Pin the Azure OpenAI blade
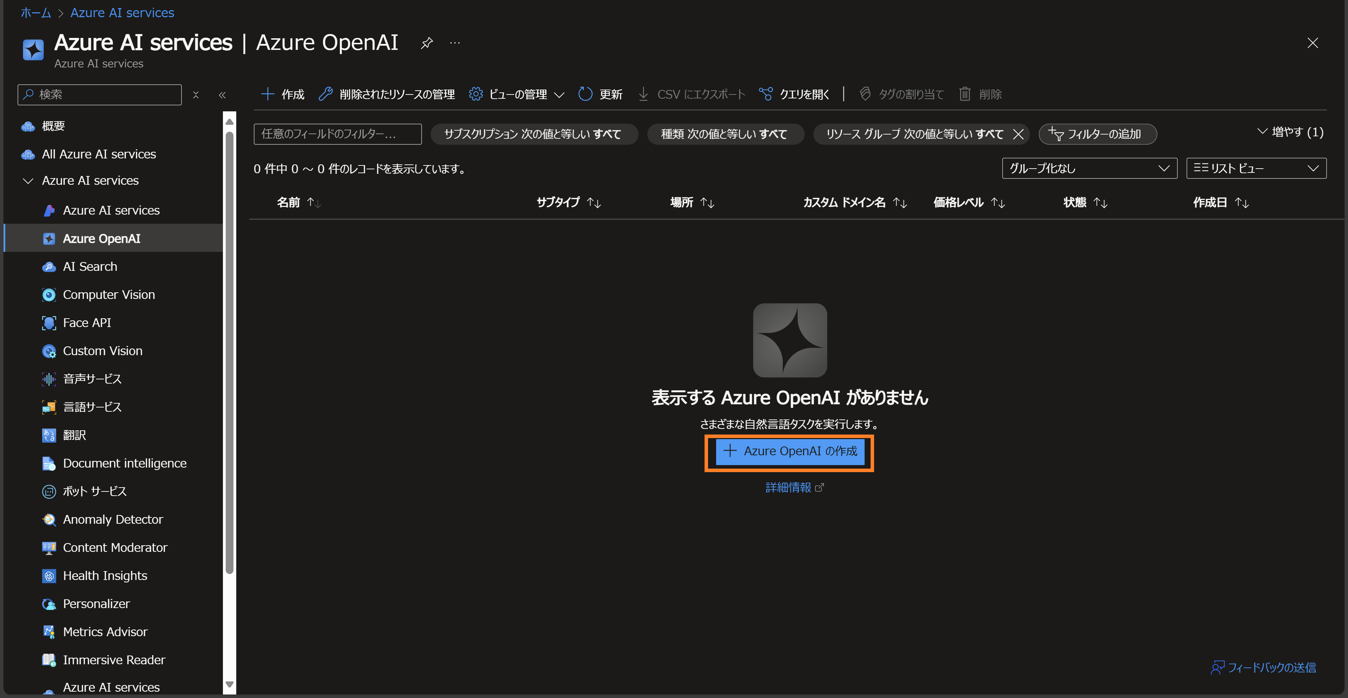Viewport: 1348px width, 698px height. tap(427, 43)
